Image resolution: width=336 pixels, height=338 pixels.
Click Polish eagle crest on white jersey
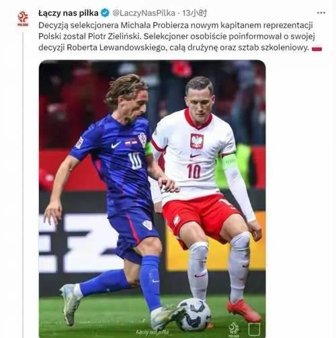pos(197,141)
